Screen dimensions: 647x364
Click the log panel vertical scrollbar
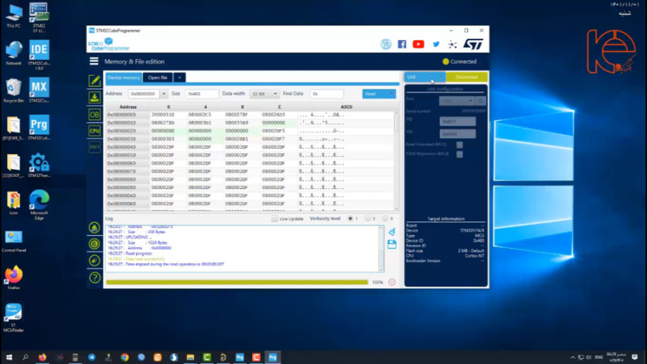381,249
